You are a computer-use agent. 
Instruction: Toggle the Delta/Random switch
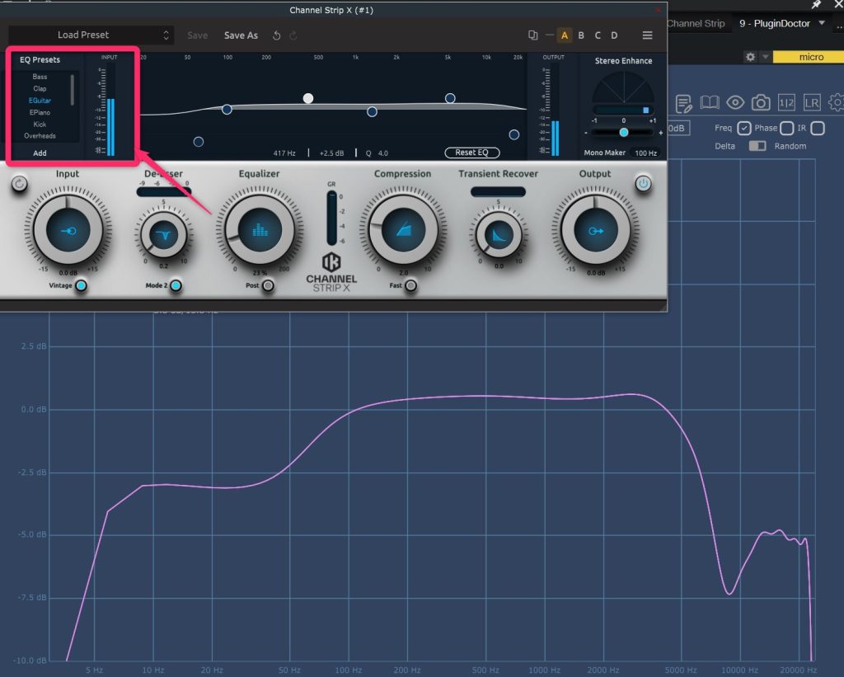coord(757,146)
